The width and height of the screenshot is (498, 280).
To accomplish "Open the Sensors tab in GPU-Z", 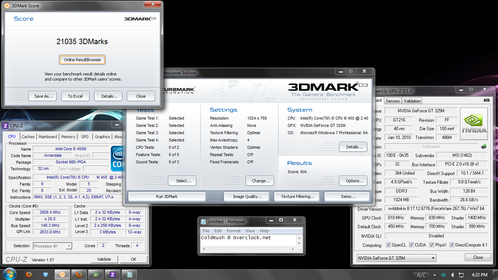I will 393,101.
